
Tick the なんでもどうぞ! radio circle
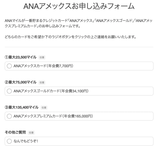pos(9,141)
